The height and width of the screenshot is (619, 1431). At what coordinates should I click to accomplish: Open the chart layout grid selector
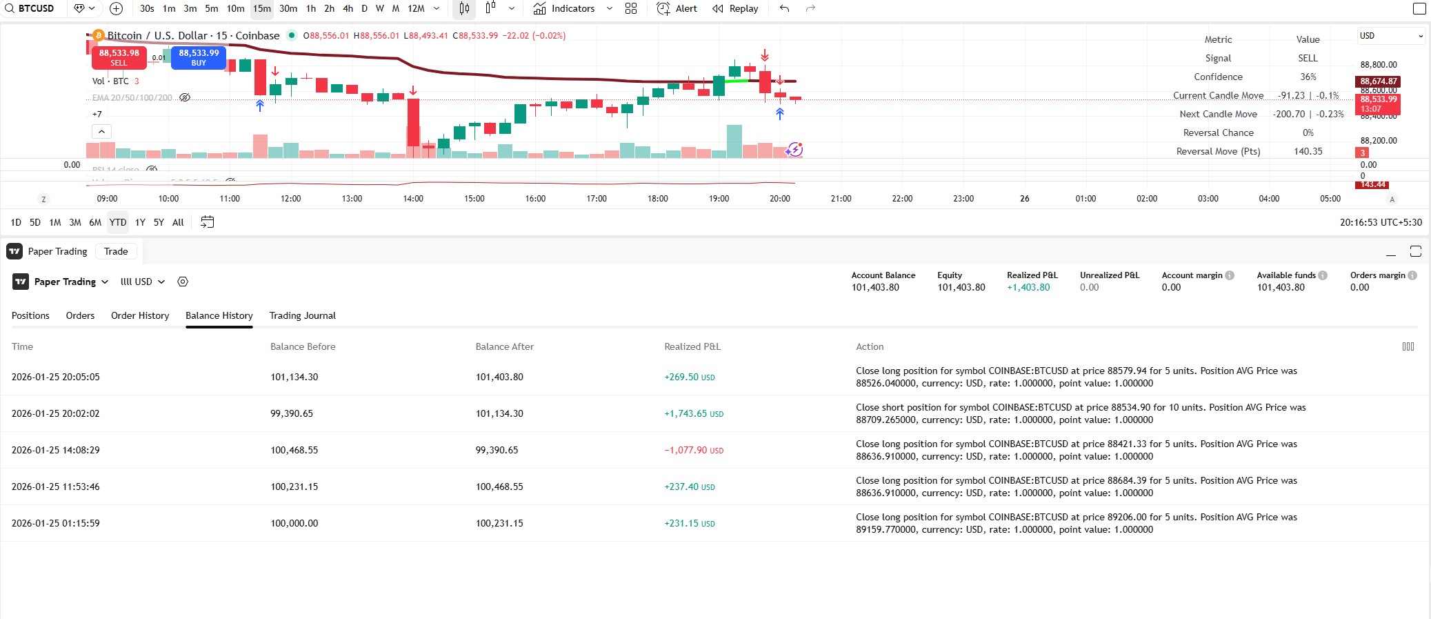pyautogui.click(x=631, y=8)
